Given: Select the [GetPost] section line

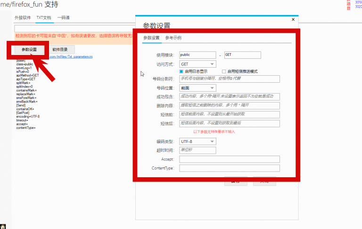Looking at the screenshot, I should click(x=23, y=113).
